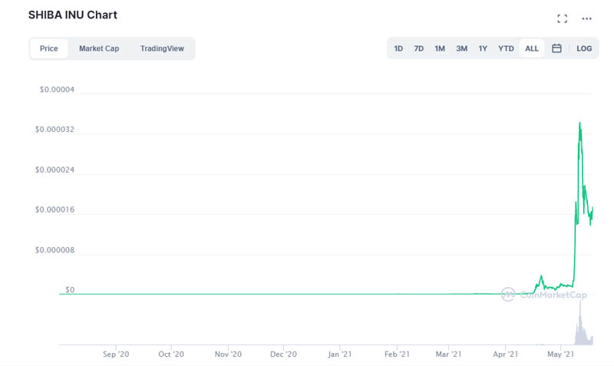This screenshot has width=614, height=366.
Task: Select the 1M time range
Action: [440, 48]
